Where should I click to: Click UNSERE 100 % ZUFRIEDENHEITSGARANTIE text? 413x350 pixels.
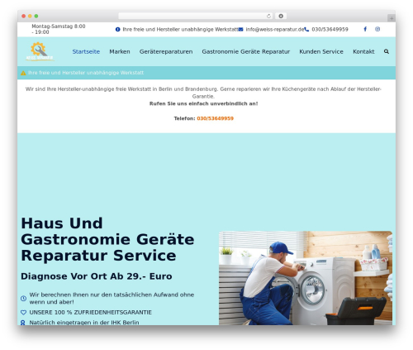(x=91, y=313)
